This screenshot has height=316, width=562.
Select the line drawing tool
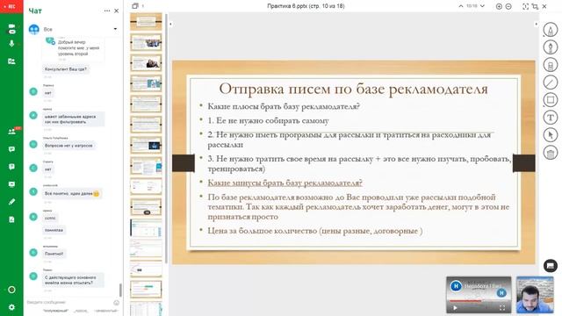[551, 82]
